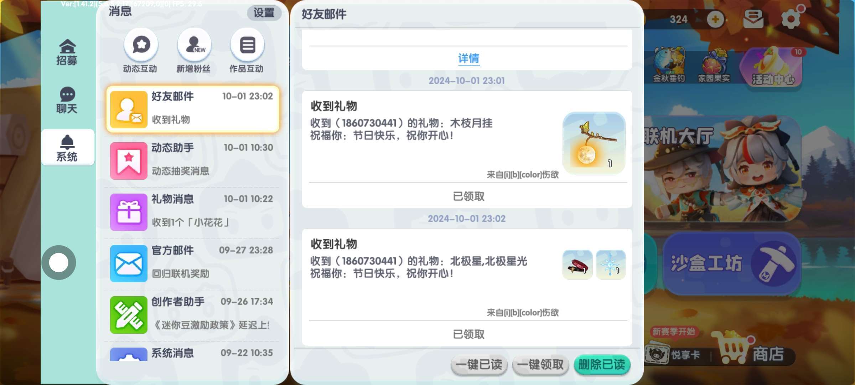The image size is (855, 385).
Task: Click the 一键领取 claim-all button
Action: [x=540, y=365]
